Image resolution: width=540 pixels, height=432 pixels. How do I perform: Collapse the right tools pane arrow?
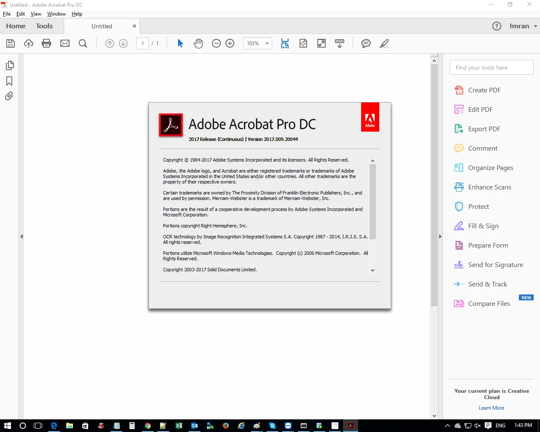point(440,237)
